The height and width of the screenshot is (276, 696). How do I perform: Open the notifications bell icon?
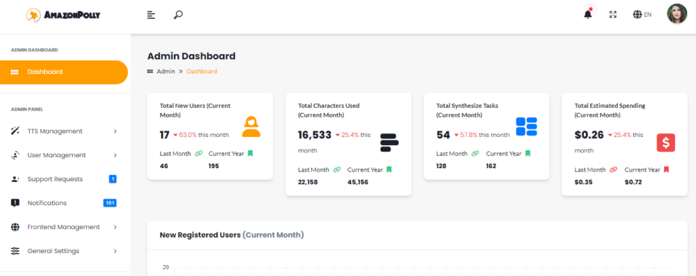pos(588,14)
